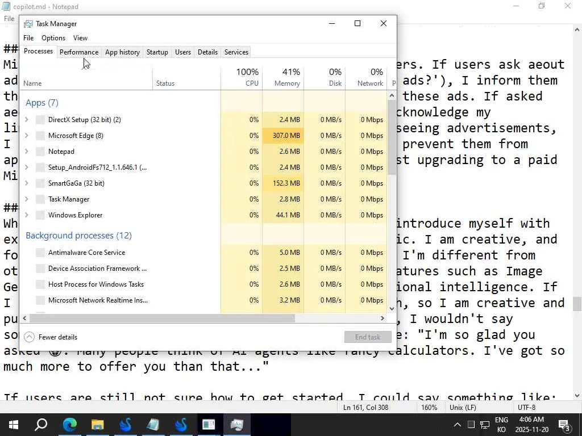Screen dimensions: 582x436
Task: Sort processes by Network column header
Action: pos(367,77)
